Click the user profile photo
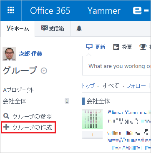Viewport: 151px width, 153px height. coord(9,54)
